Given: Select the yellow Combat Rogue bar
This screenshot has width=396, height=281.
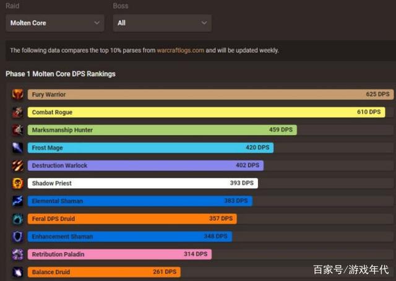Looking at the screenshot, I should 206,113.
